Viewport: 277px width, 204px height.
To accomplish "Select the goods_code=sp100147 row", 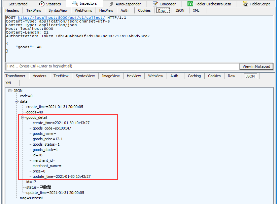I will (52, 128).
